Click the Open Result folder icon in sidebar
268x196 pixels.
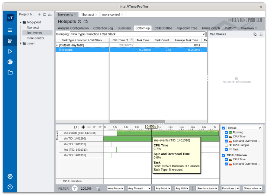(10, 72)
